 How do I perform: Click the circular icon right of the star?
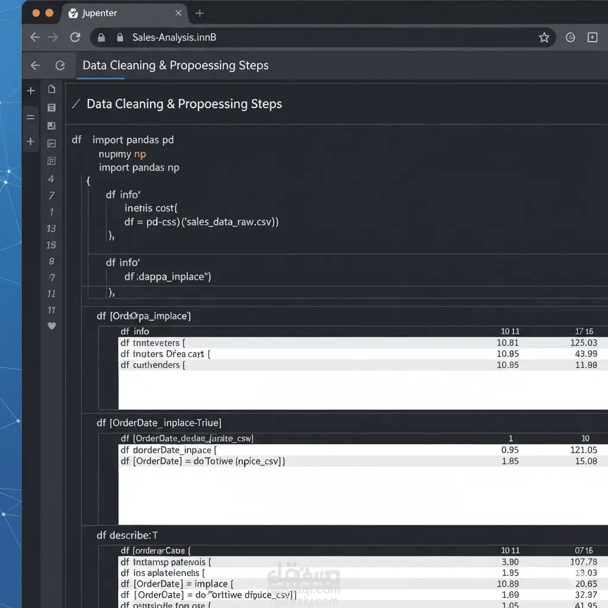[570, 37]
